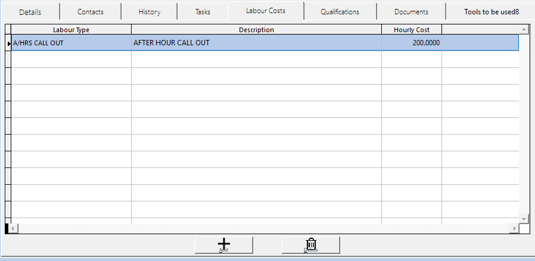Click the horizontal scrollbar left arrow
This screenshot has height=261, width=535.
(13, 228)
